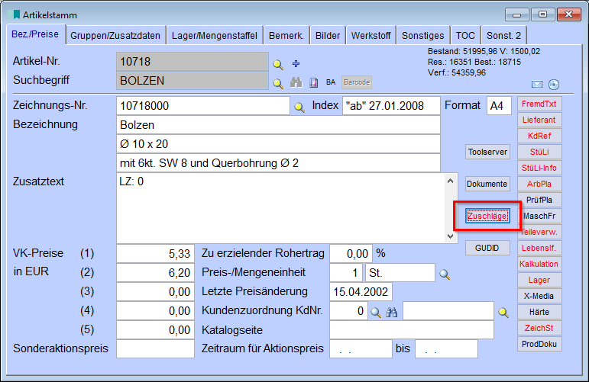Open the Gruppen/Zusatzdaten tab
589x382 pixels.
(x=115, y=36)
